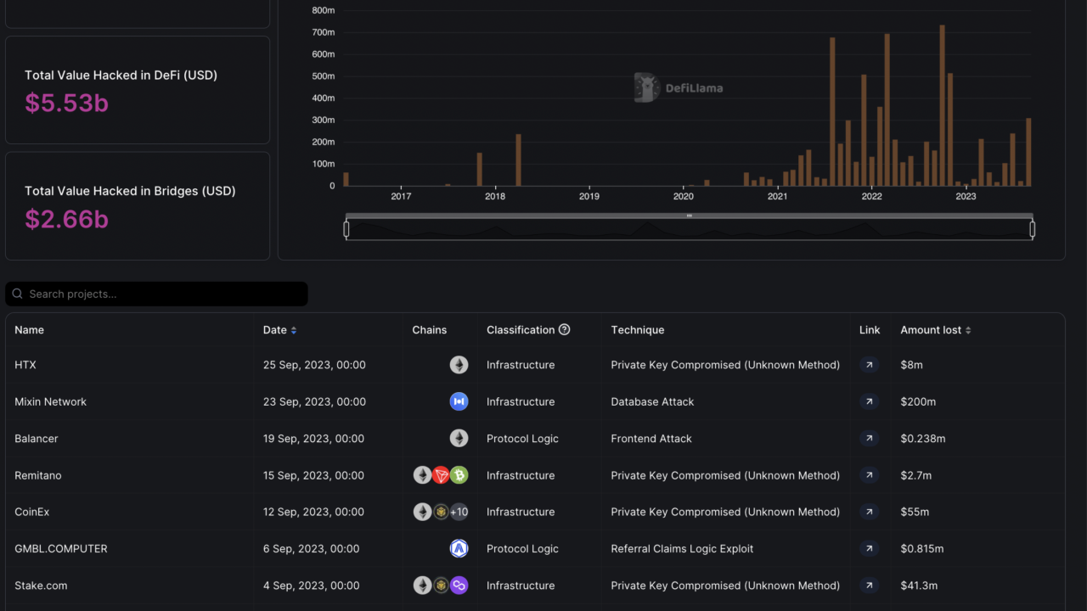
Task: Click the search magnifier icon
Action: [18, 294]
